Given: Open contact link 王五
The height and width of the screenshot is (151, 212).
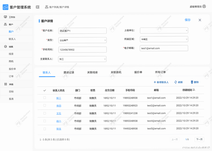Looking at the screenshot, I should pos(59,114).
